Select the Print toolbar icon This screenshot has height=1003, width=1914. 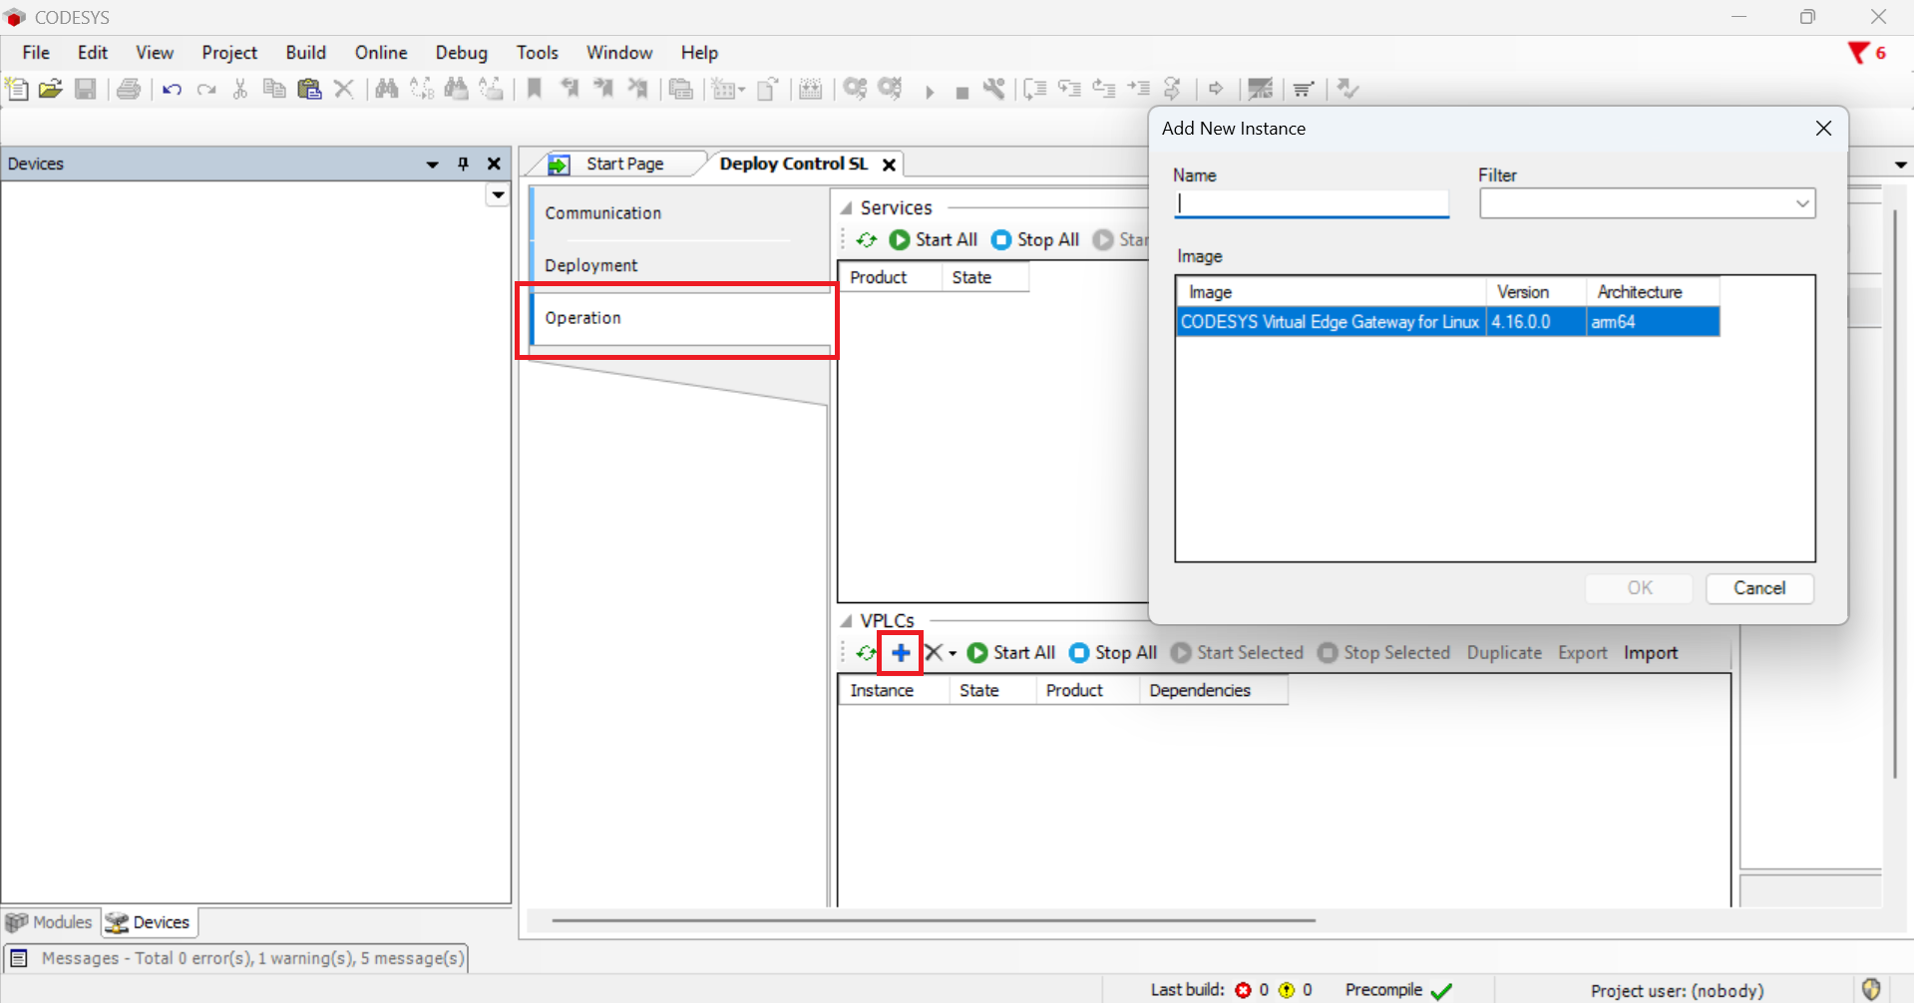[x=129, y=89]
